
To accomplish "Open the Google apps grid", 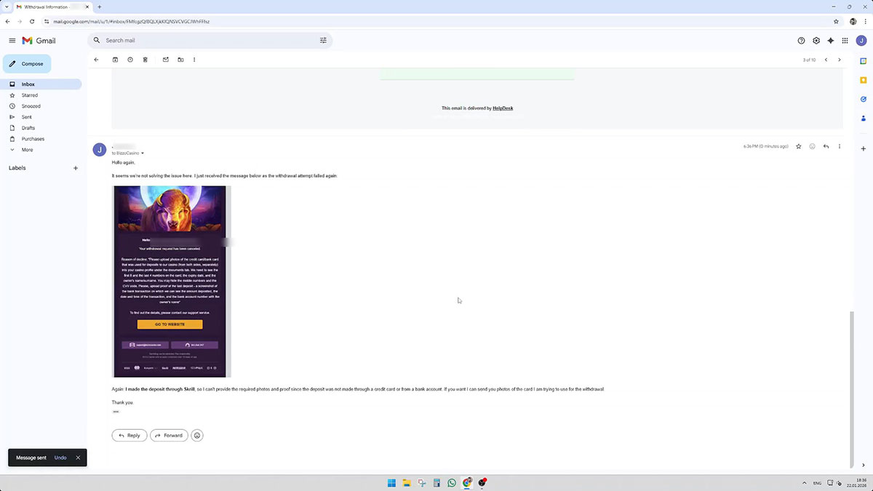I will (x=845, y=41).
